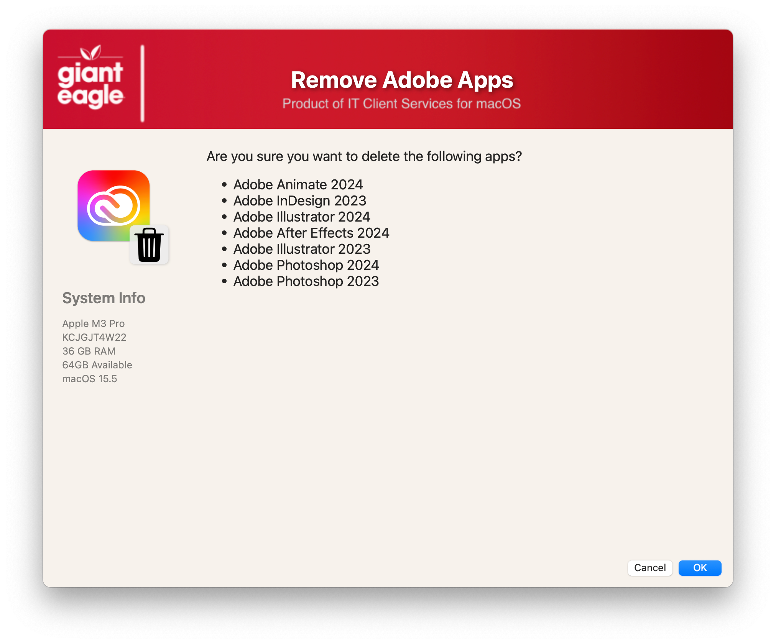Image resolution: width=776 pixels, height=644 pixels.
Task: Select the Adobe Photoshop 2024 list entry
Action: [x=306, y=265]
